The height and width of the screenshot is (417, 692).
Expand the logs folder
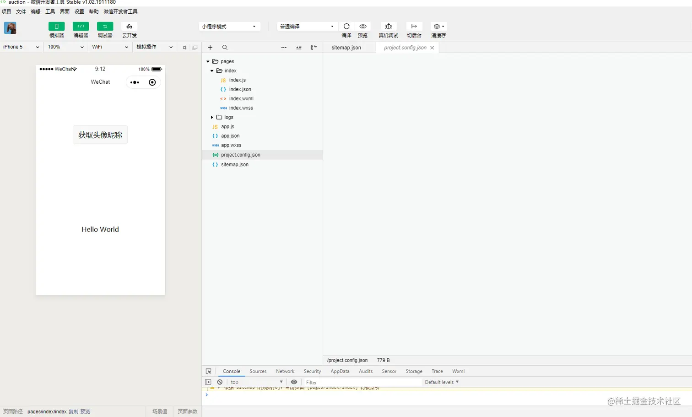[x=212, y=117]
